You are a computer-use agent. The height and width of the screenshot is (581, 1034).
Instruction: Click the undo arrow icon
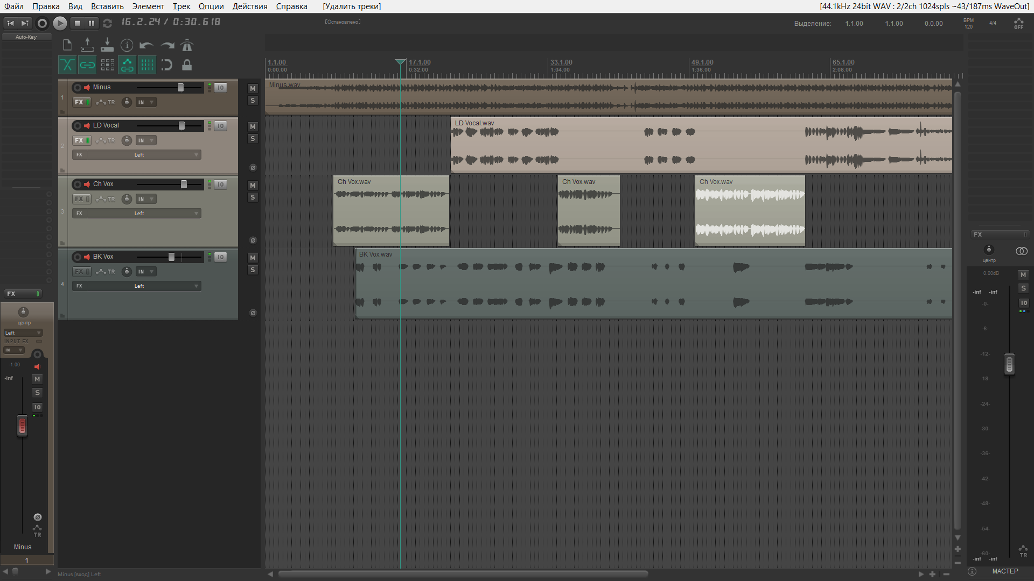(146, 45)
